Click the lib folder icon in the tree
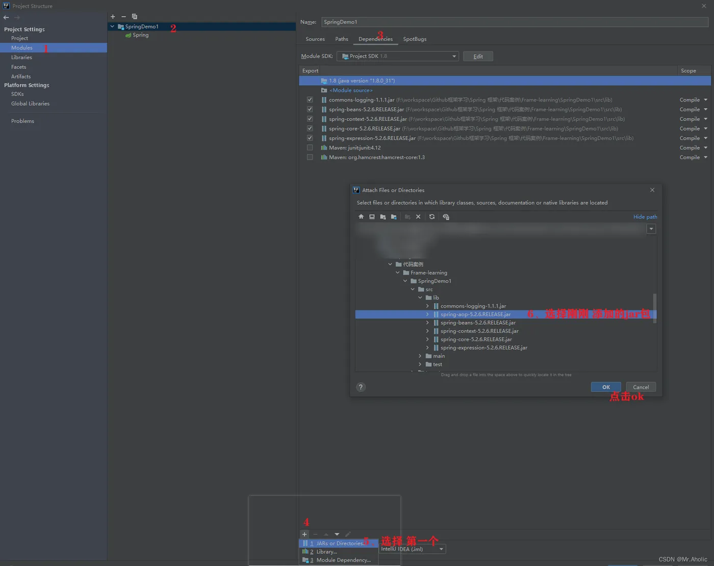 pos(428,298)
